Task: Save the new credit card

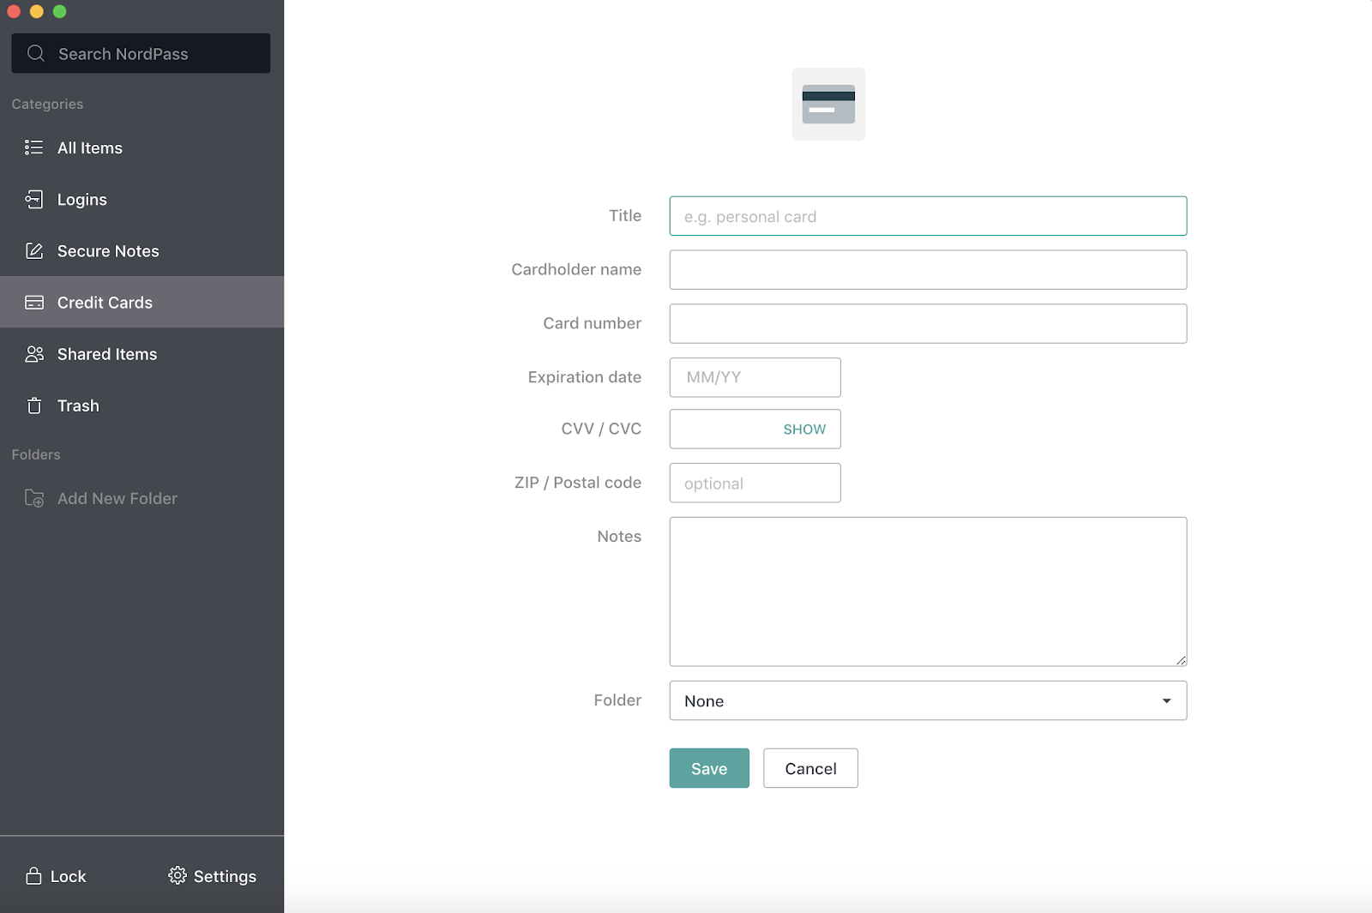Action: 709,768
